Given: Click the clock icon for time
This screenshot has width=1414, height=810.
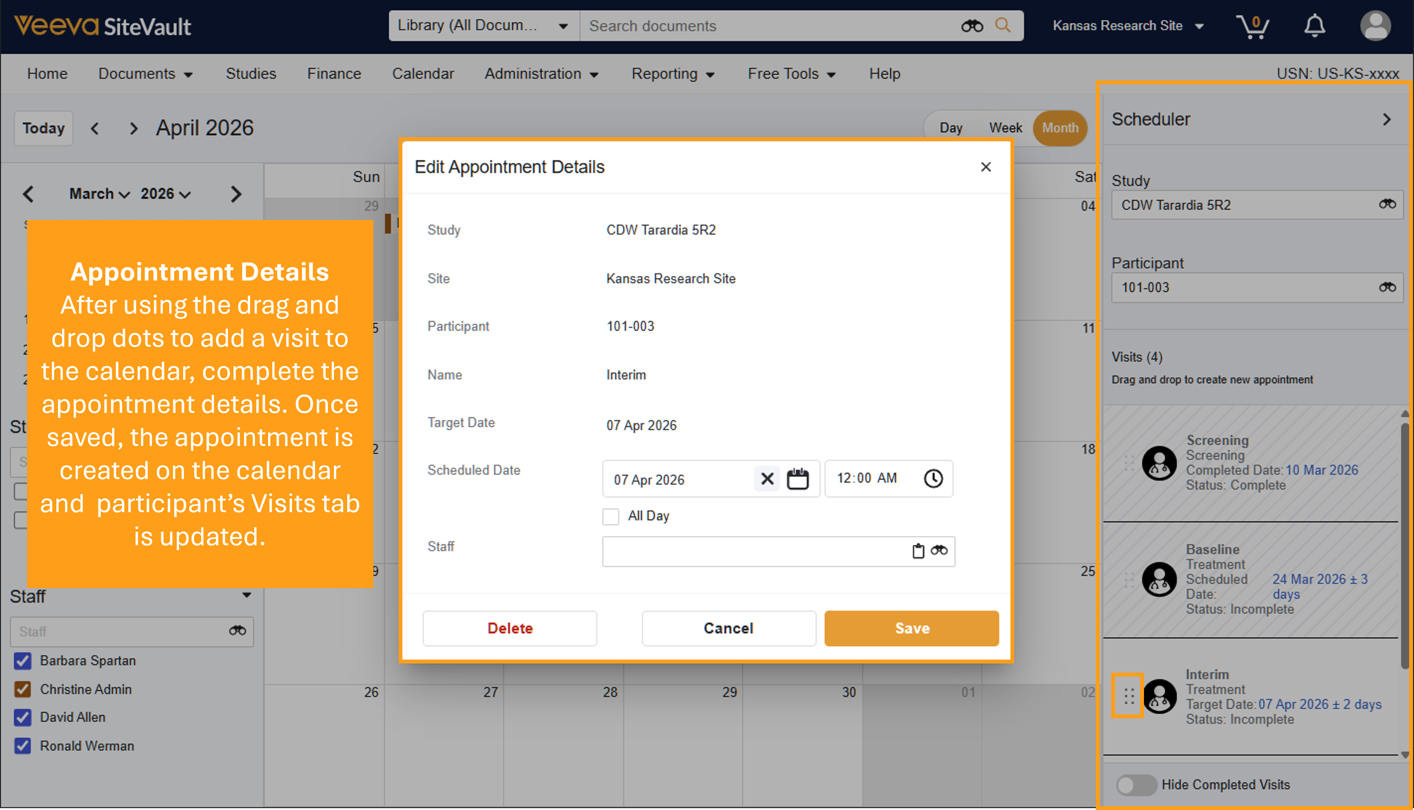Looking at the screenshot, I should [933, 478].
